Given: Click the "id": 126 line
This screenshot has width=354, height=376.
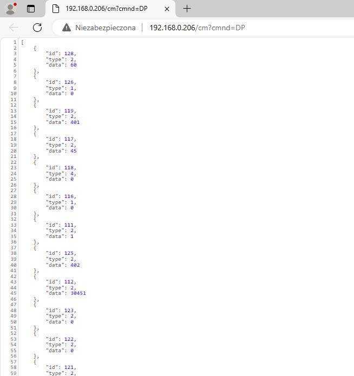Looking at the screenshot, I should (x=61, y=82).
